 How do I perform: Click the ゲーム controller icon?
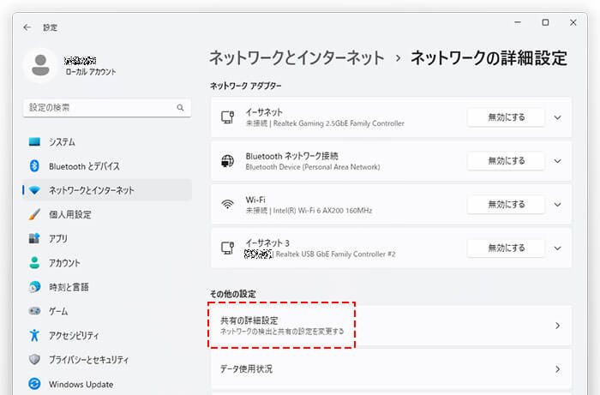34,311
